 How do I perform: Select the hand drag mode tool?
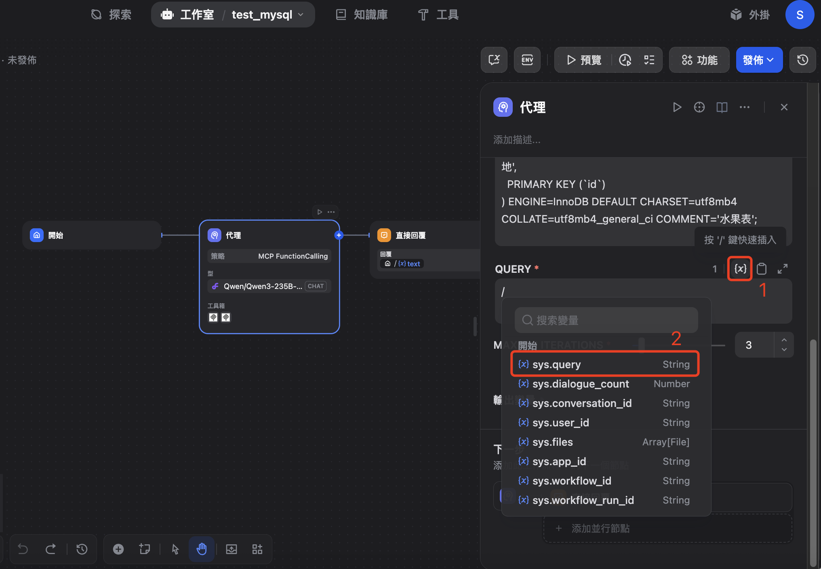tap(202, 549)
